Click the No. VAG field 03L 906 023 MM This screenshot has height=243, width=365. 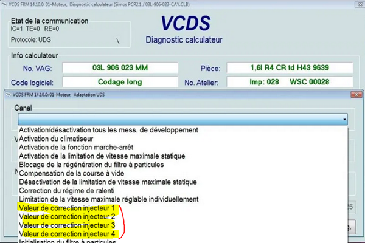click(x=120, y=68)
